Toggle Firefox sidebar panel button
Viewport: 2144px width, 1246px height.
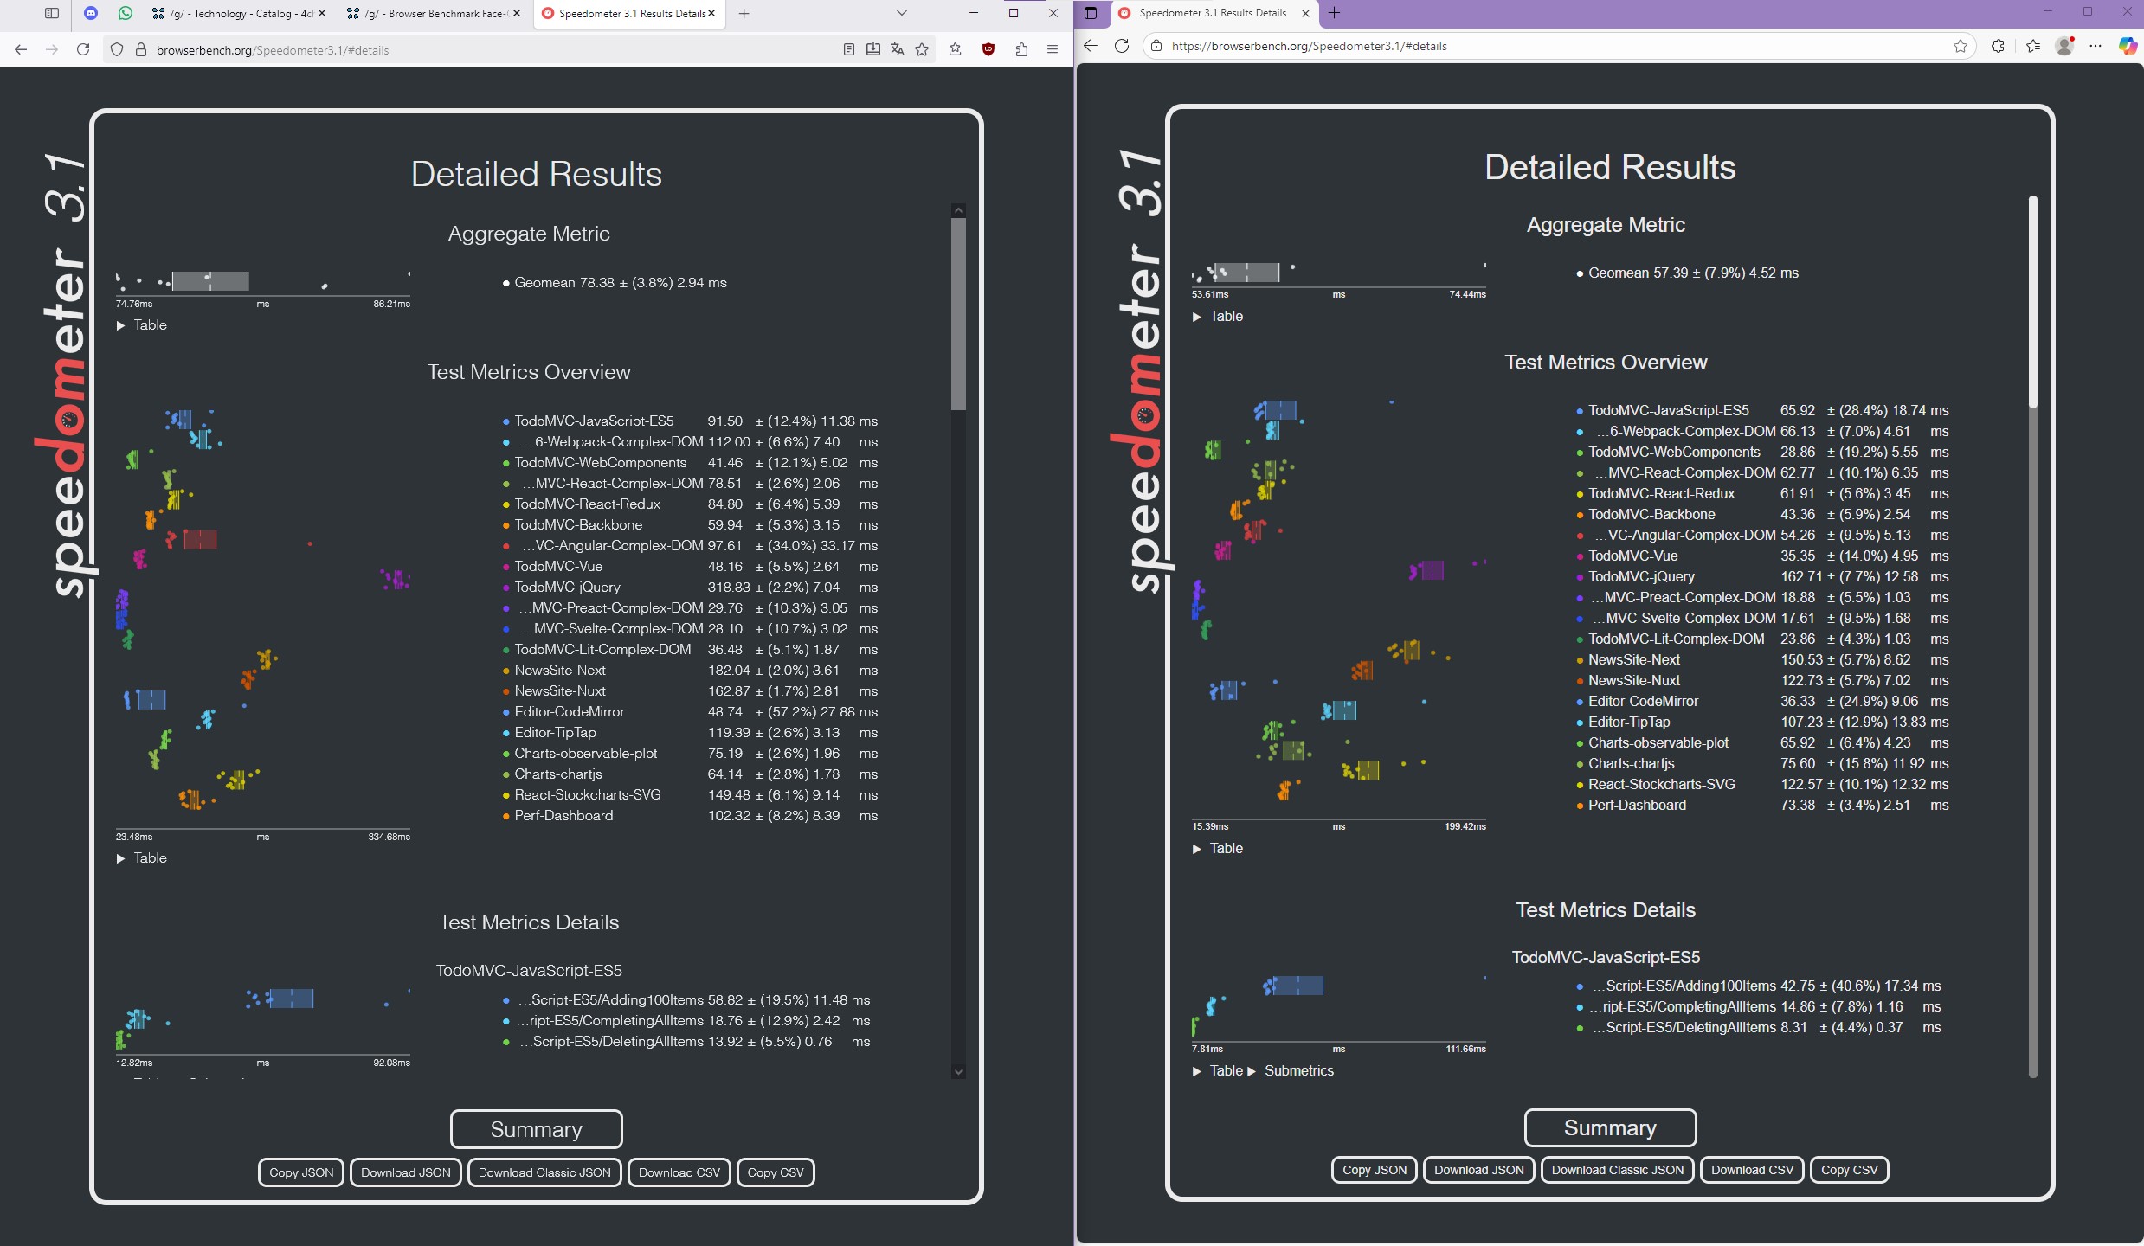pos(52,13)
